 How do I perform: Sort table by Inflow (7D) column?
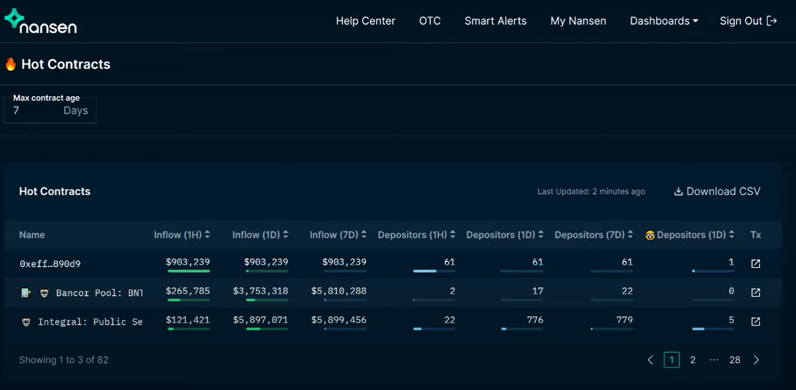(x=364, y=234)
